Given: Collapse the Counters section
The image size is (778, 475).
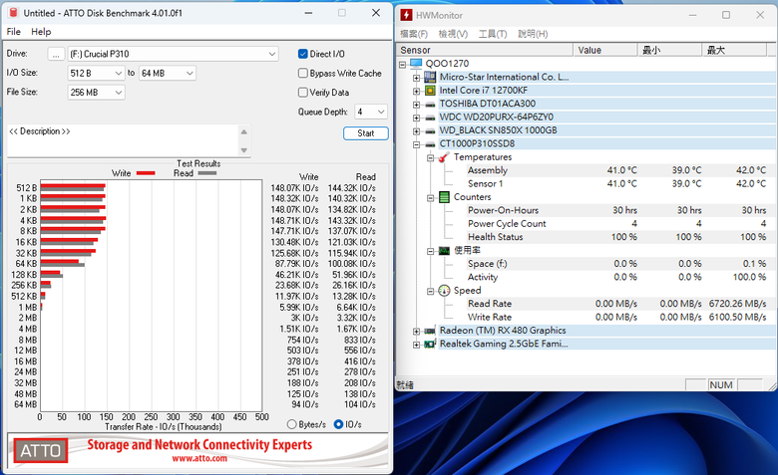Looking at the screenshot, I should (431, 198).
